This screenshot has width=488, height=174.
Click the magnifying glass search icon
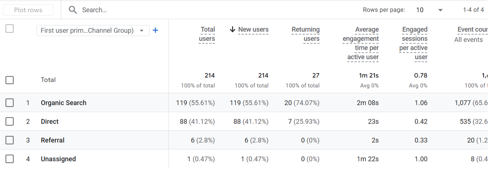pos(73,10)
